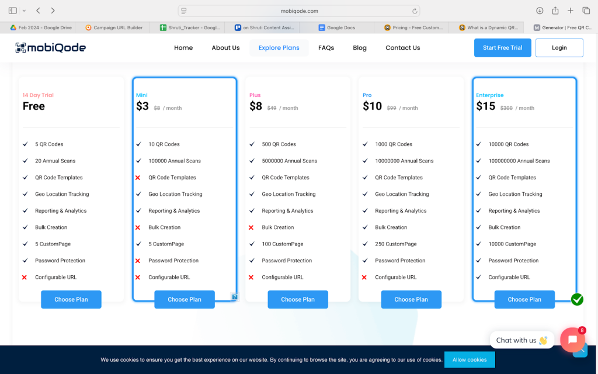Toggle the Safari sidebar icon
The image size is (598, 374).
(x=13, y=11)
